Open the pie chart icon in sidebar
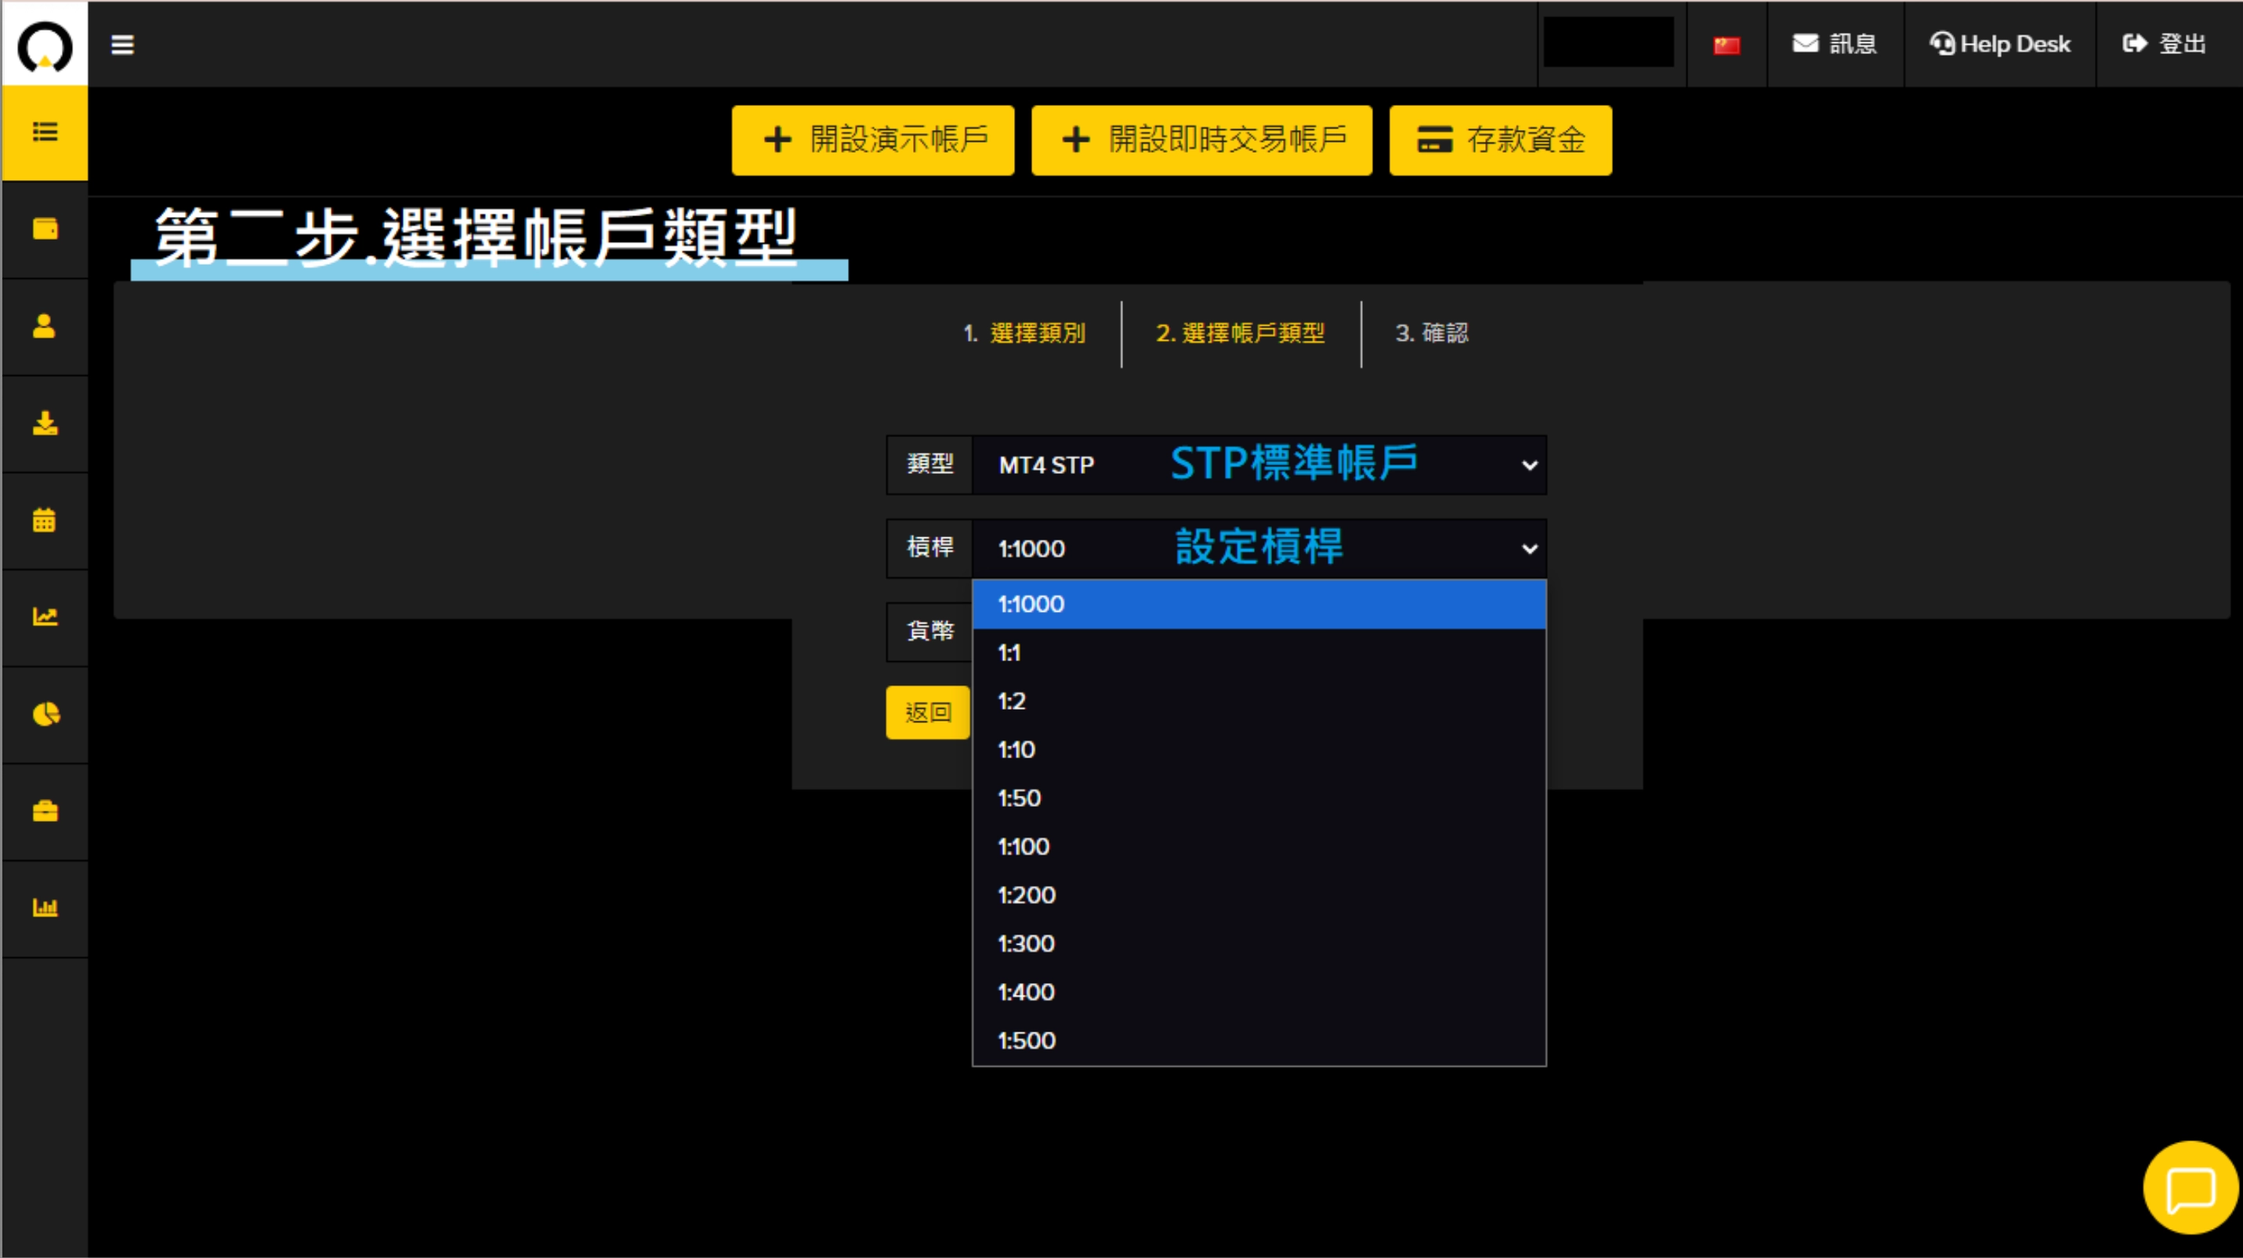This screenshot has width=2243, height=1258. tap(45, 714)
